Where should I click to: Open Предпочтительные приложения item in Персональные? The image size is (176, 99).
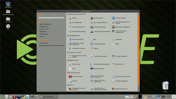coord(98,81)
